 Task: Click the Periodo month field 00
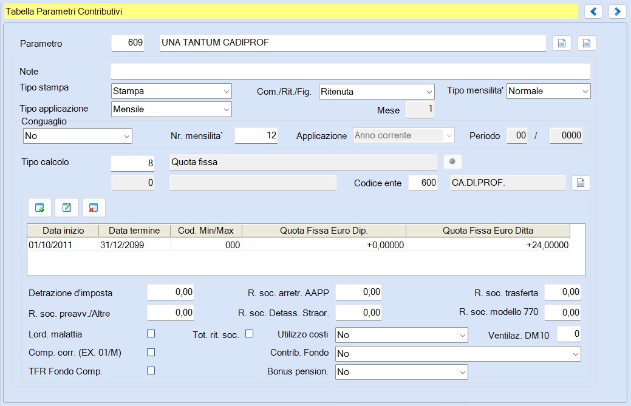[517, 135]
